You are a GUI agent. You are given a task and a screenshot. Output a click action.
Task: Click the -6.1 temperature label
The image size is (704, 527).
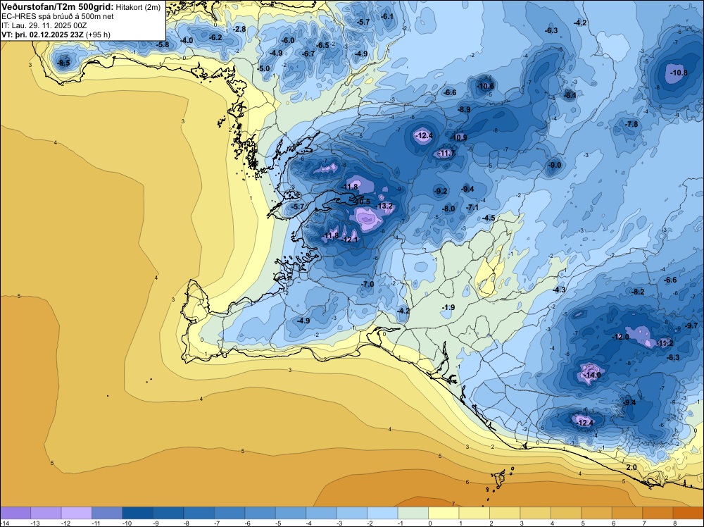386,16
